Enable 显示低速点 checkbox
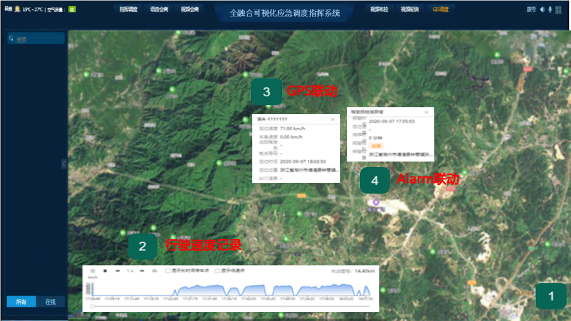Screen dimensions: 571x321 pos(218,271)
